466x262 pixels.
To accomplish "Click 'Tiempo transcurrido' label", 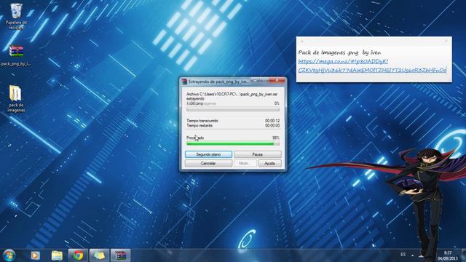I will (x=202, y=121).
